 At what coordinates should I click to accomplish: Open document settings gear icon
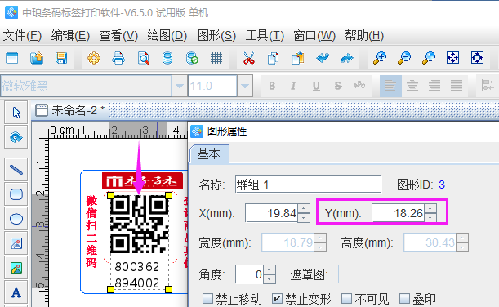coord(94,58)
